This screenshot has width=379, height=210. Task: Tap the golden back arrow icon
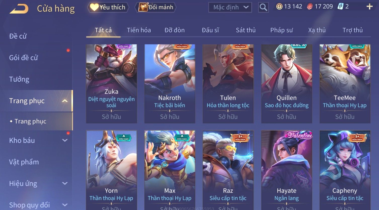(x=19, y=9)
